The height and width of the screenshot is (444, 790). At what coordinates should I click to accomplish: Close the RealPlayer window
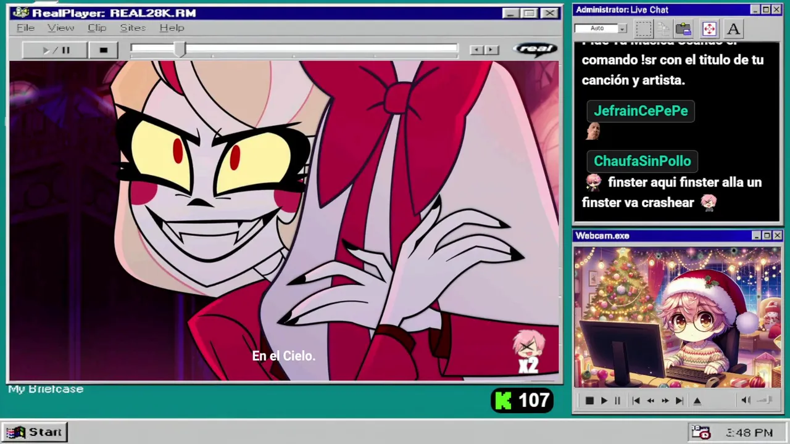[x=549, y=13]
